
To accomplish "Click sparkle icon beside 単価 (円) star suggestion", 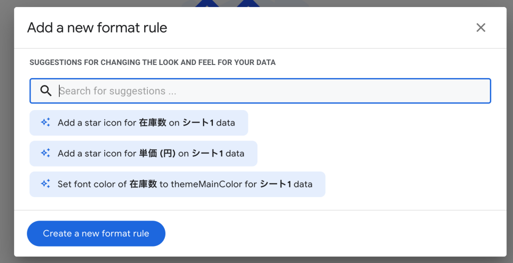I will [46, 153].
